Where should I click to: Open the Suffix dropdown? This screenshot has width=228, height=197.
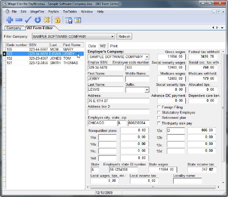[147, 90]
